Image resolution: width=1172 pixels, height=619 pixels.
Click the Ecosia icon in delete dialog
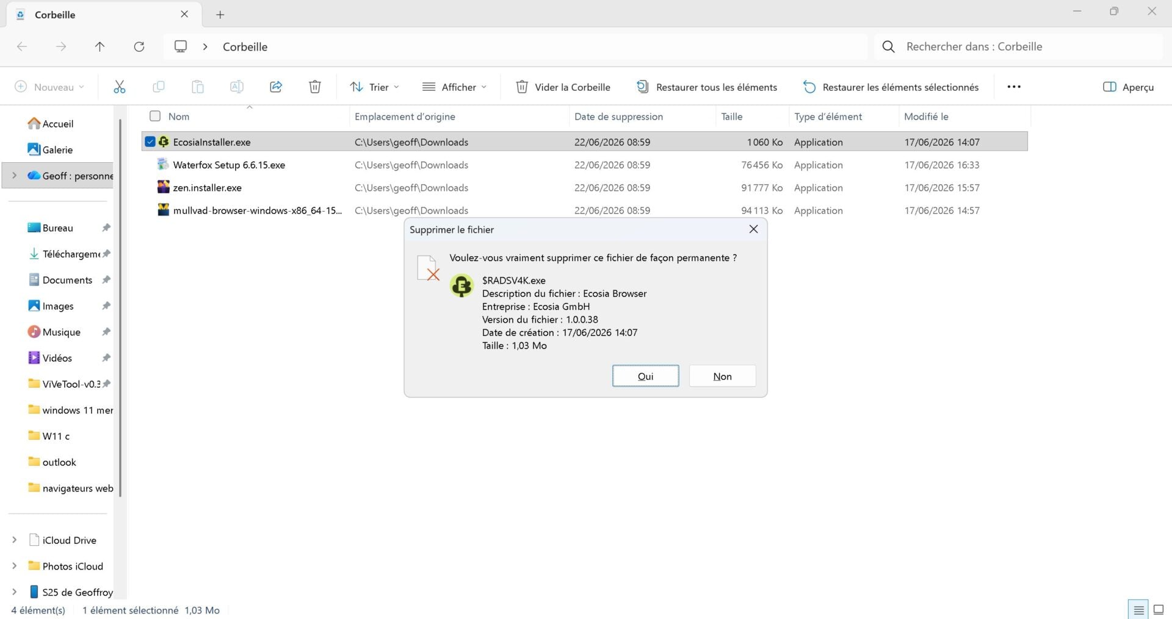pyautogui.click(x=461, y=285)
